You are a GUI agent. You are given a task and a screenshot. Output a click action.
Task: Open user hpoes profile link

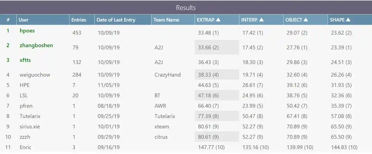click(27, 31)
